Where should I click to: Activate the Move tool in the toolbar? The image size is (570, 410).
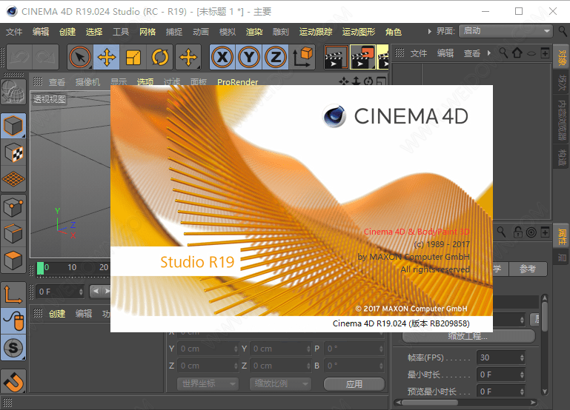107,57
